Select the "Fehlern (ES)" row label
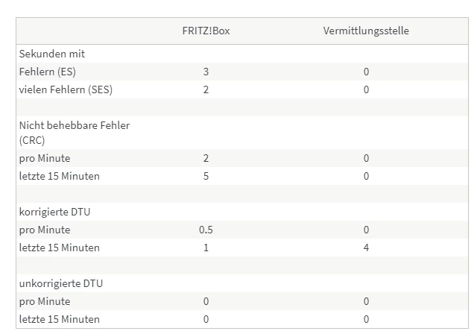This screenshot has width=474, height=334. click(x=48, y=72)
